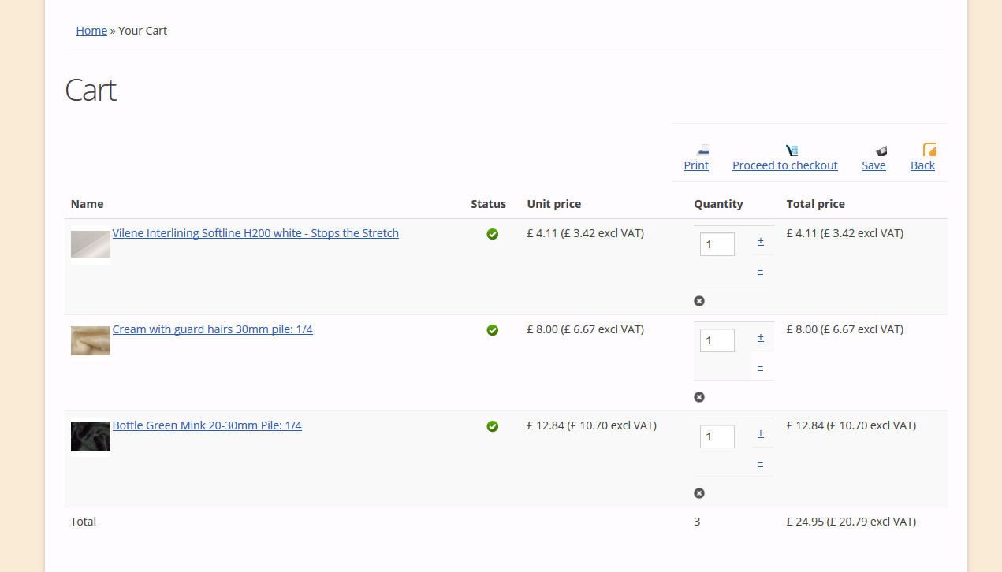Click the Bottle Green Mink thumbnail
Viewport: 1002px width, 572px height.
(91, 437)
